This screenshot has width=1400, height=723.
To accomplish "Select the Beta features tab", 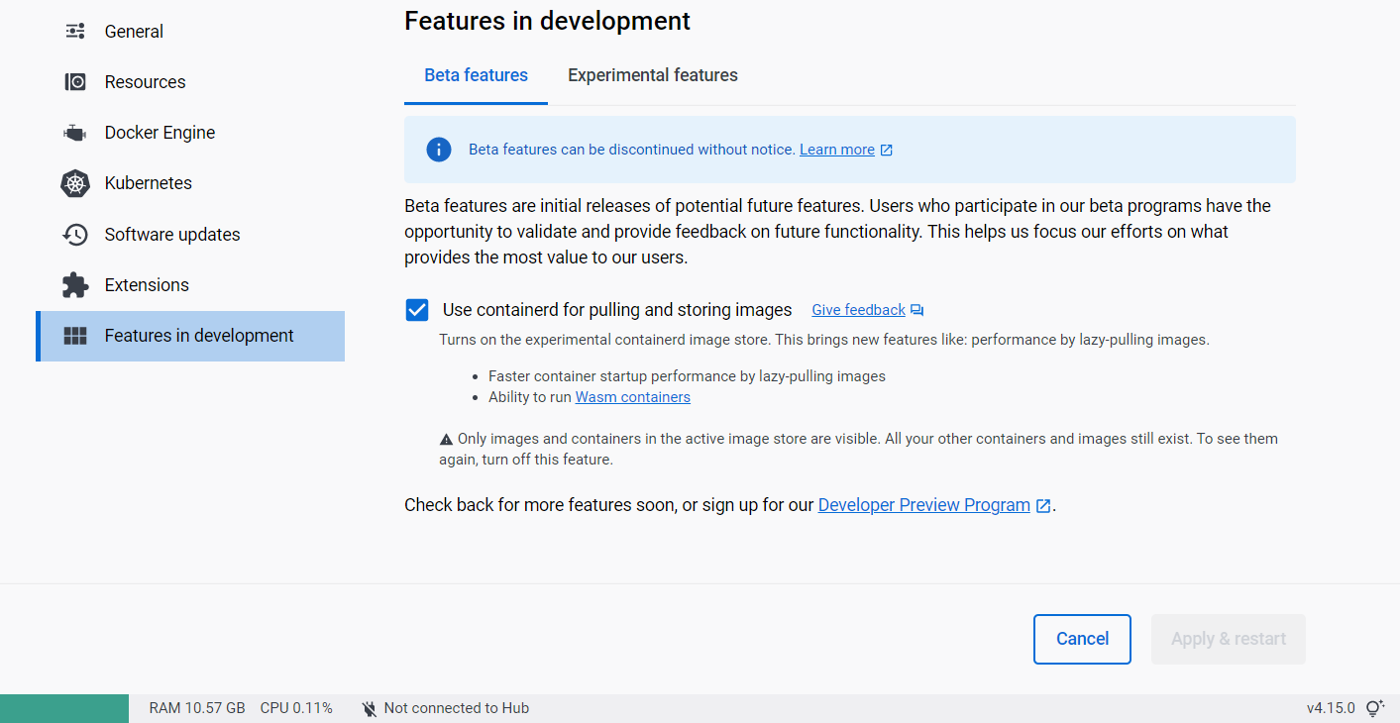I will point(476,74).
